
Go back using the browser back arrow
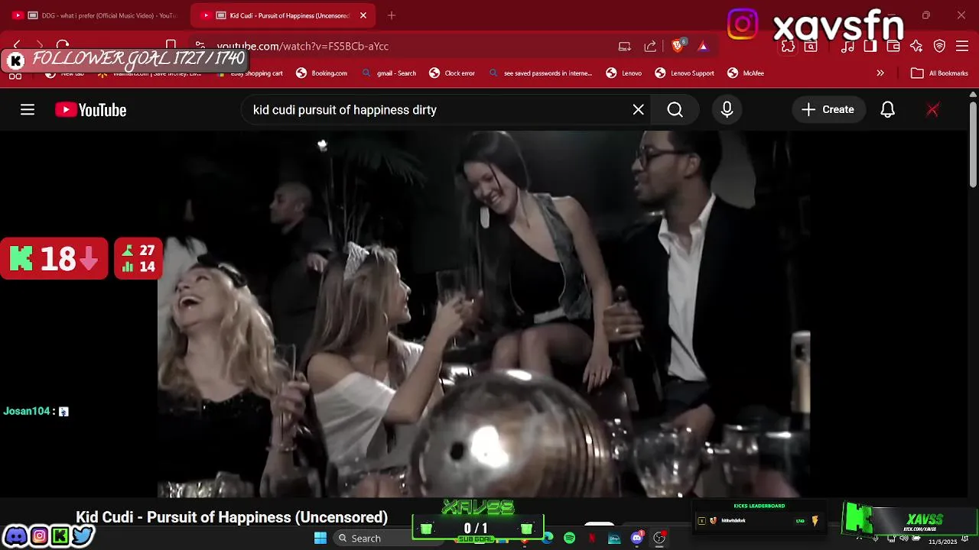[17, 46]
